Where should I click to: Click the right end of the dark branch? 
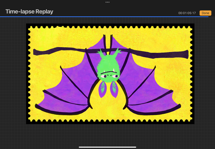tap(185, 53)
